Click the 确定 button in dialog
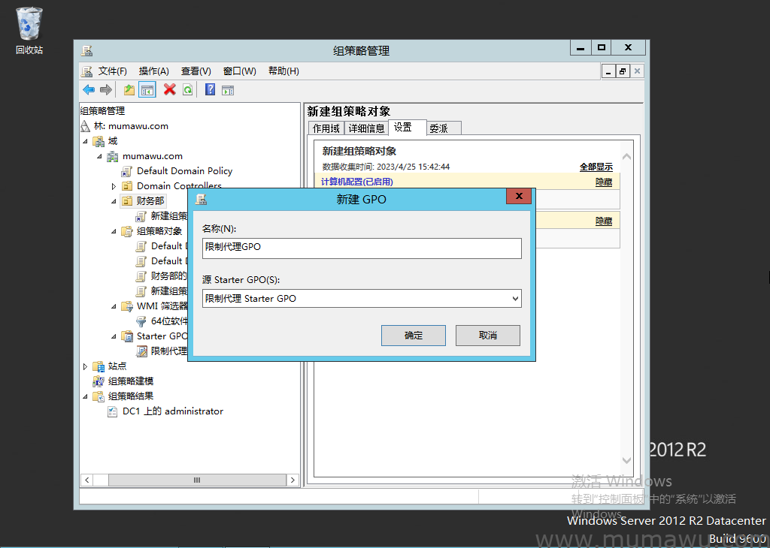This screenshot has width=770, height=548. (x=413, y=336)
